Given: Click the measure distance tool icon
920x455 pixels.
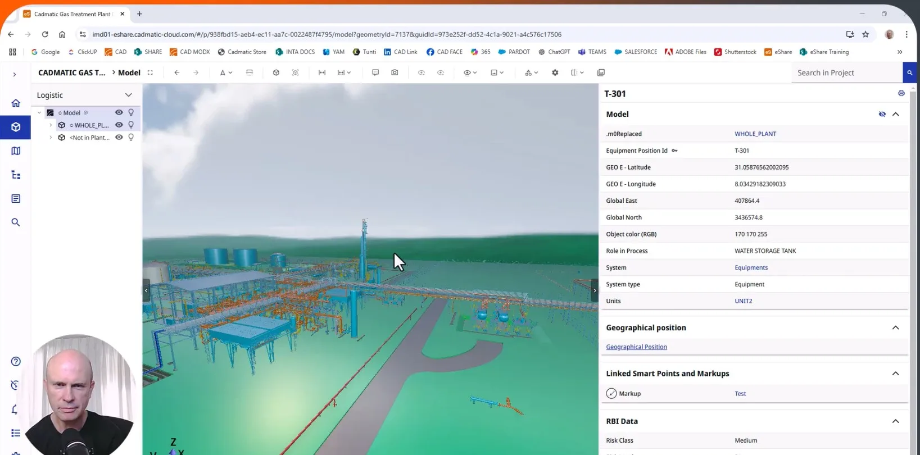Looking at the screenshot, I should (322, 72).
